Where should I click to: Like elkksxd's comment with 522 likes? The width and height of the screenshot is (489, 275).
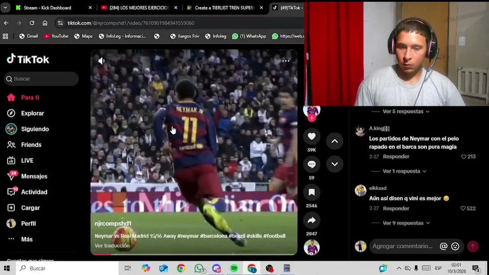(463, 209)
